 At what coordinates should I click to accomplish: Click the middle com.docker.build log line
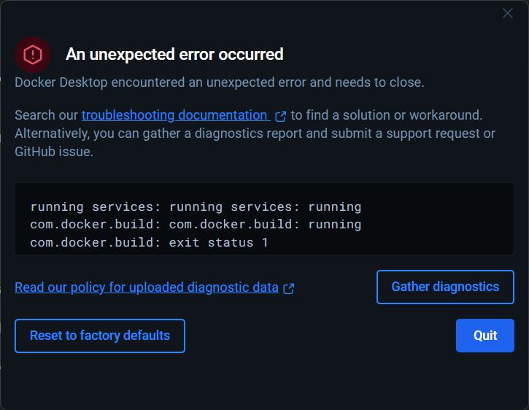click(196, 225)
